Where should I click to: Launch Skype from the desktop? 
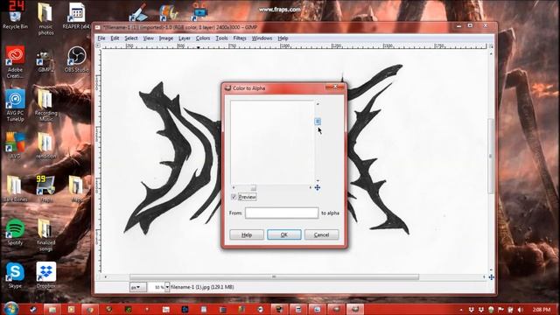[x=15, y=276]
